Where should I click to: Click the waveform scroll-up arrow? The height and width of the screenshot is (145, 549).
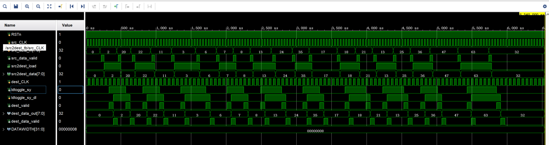tap(547, 14)
